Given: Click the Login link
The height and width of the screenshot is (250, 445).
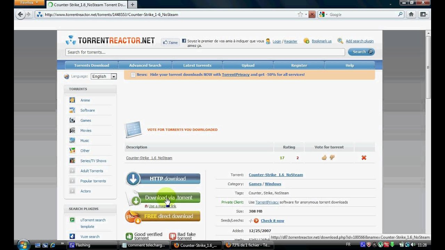Looking at the screenshot, I should tap(277, 41).
